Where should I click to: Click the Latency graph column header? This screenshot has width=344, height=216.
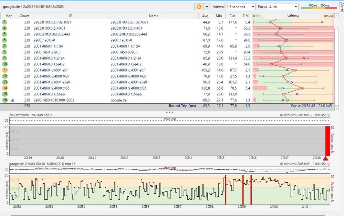point(293,16)
